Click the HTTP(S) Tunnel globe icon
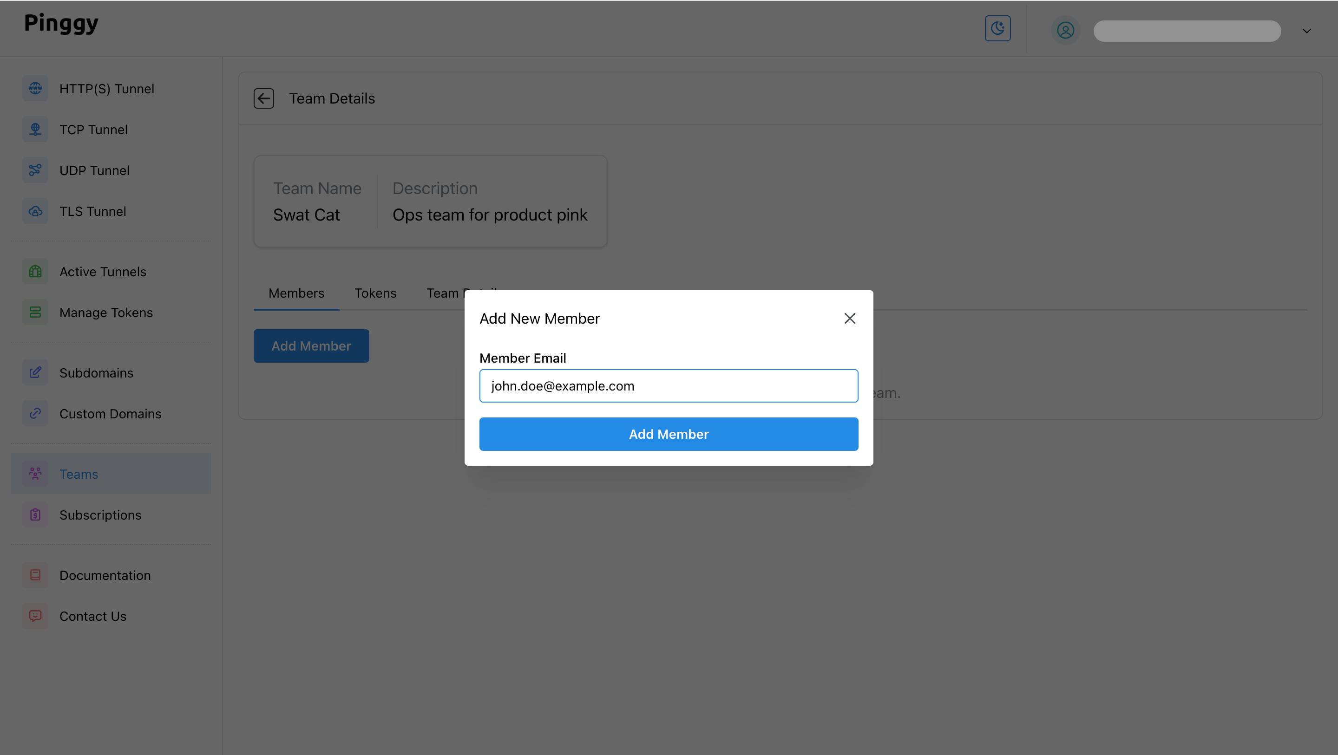Viewport: 1338px width, 755px height. coord(35,89)
